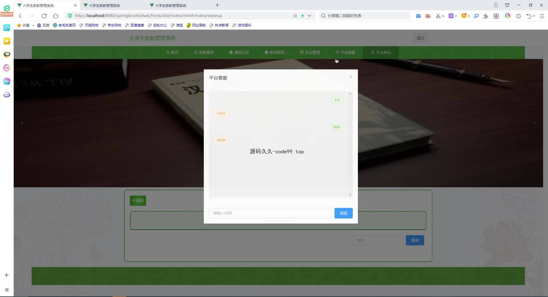Close the first browser tab
548x297 pixels.
click(75, 5)
